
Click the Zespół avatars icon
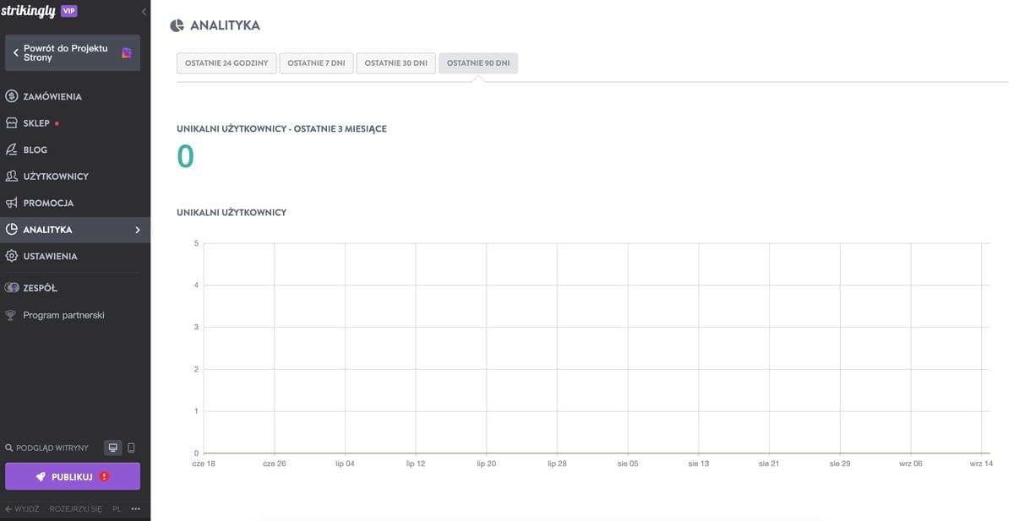click(11, 288)
